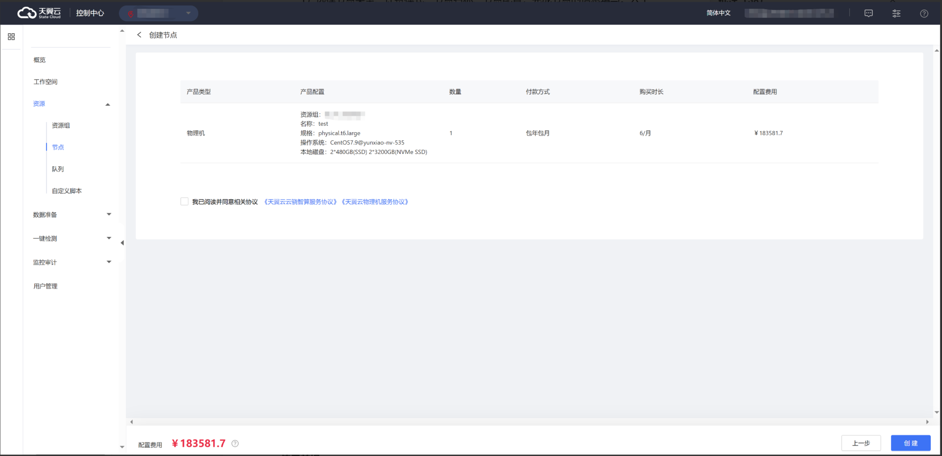Open the message chat icon
This screenshot has width=942, height=456.
pyautogui.click(x=868, y=13)
